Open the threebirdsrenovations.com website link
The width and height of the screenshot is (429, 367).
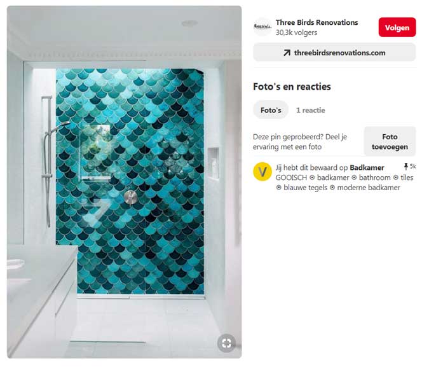tap(334, 53)
